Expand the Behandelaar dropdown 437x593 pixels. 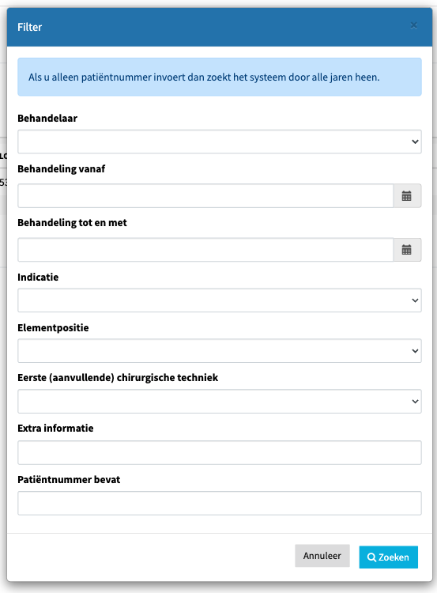(x=219, y=142)
